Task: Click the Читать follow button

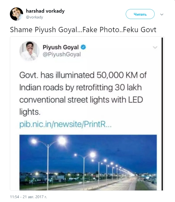Action: click(x=140, y=14)
